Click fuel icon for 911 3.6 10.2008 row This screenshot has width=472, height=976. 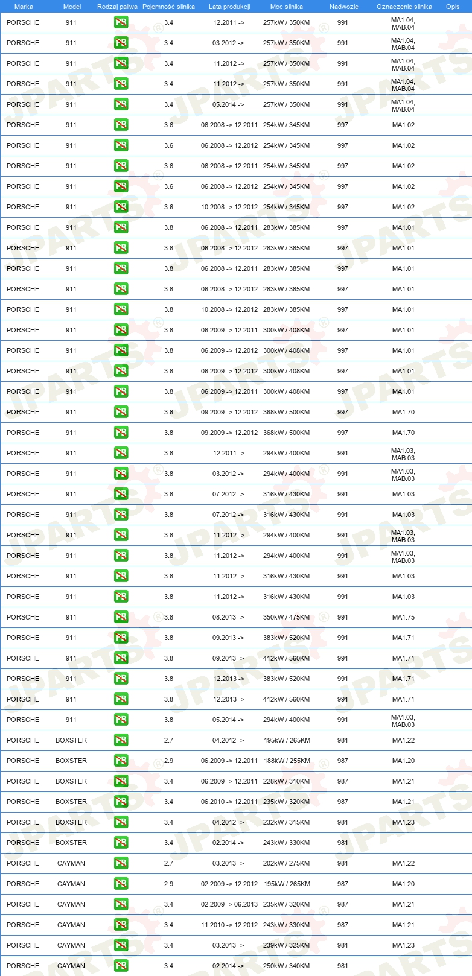(121, 207)
